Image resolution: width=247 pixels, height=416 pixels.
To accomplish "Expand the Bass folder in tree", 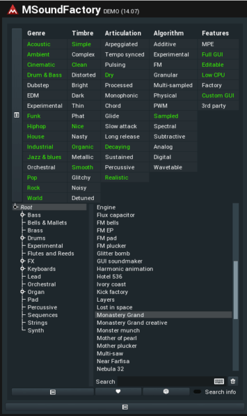I will [23, 215].
